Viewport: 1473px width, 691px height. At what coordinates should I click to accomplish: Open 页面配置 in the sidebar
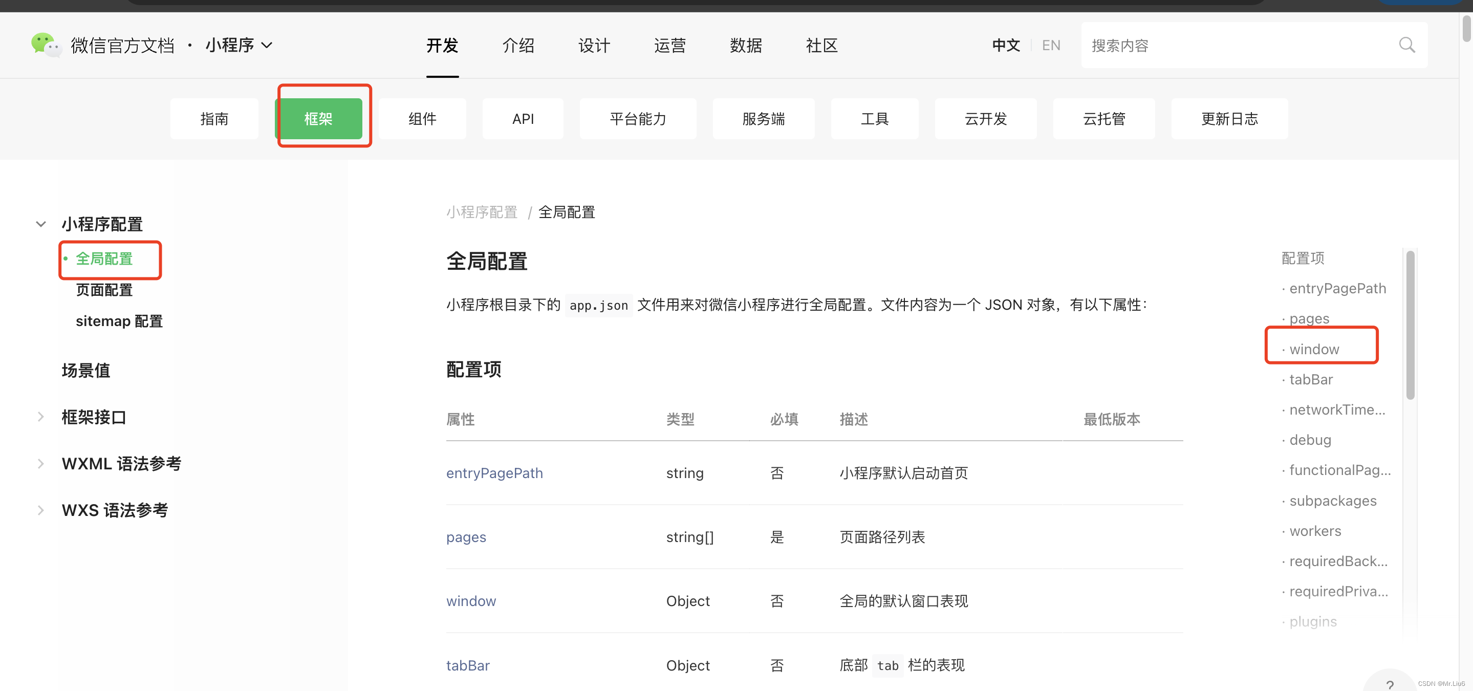(104, 290)
